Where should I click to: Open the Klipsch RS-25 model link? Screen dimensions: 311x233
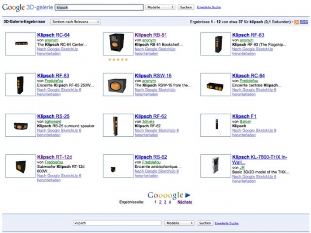click(53, 116)
